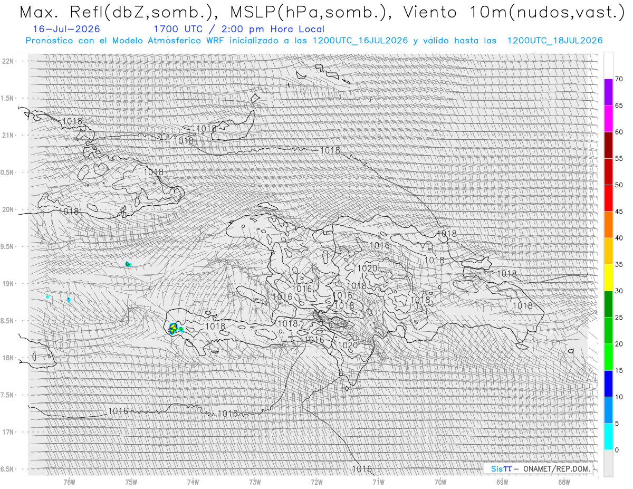This screenshot has width=633, height=489.
Task: Click the '72W' longitude label
Action: (316, 482)
